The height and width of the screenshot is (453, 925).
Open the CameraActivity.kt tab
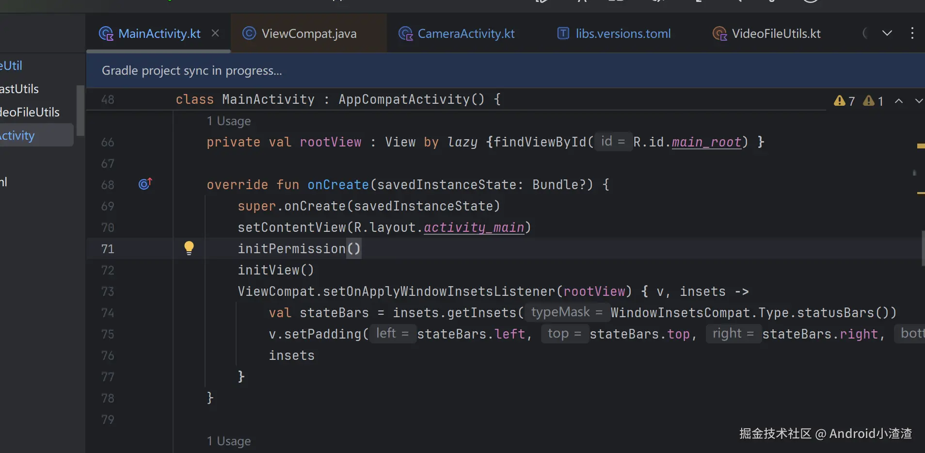click(465, 33)
